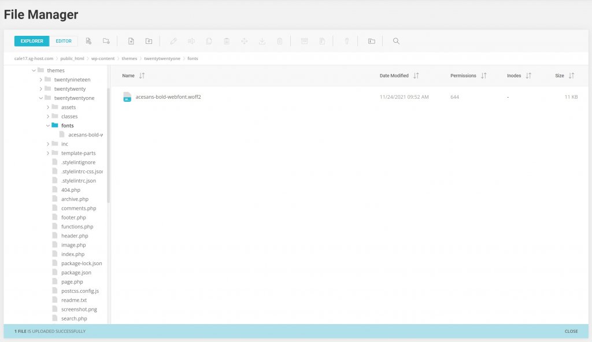Expand the twentytwenty folder

[41, 89]
